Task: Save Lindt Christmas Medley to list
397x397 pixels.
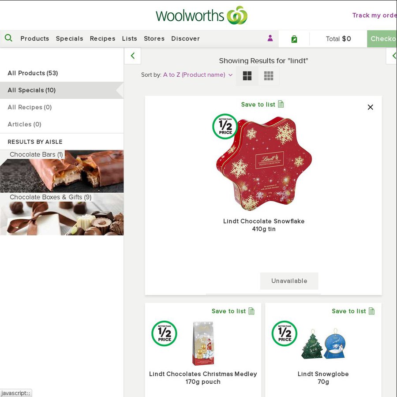Action: pyautogui.click(x=233, y=311)
